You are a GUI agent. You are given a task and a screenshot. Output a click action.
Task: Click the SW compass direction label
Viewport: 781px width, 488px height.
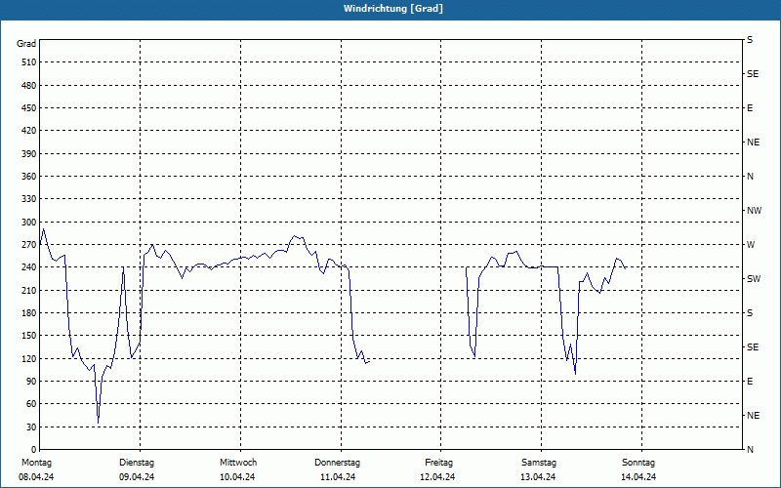(754, 279)
